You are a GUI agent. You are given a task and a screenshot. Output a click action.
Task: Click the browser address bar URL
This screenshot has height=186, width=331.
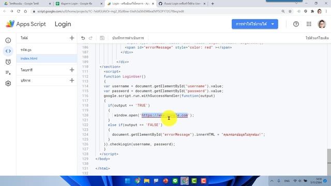tap(111, 11)
